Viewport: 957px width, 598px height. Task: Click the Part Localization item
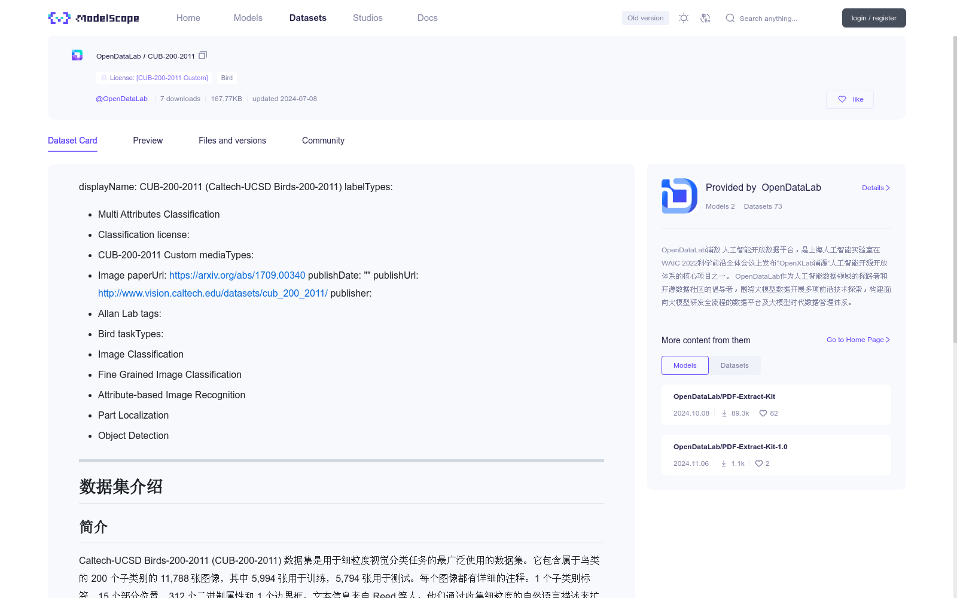coord(133,415)
